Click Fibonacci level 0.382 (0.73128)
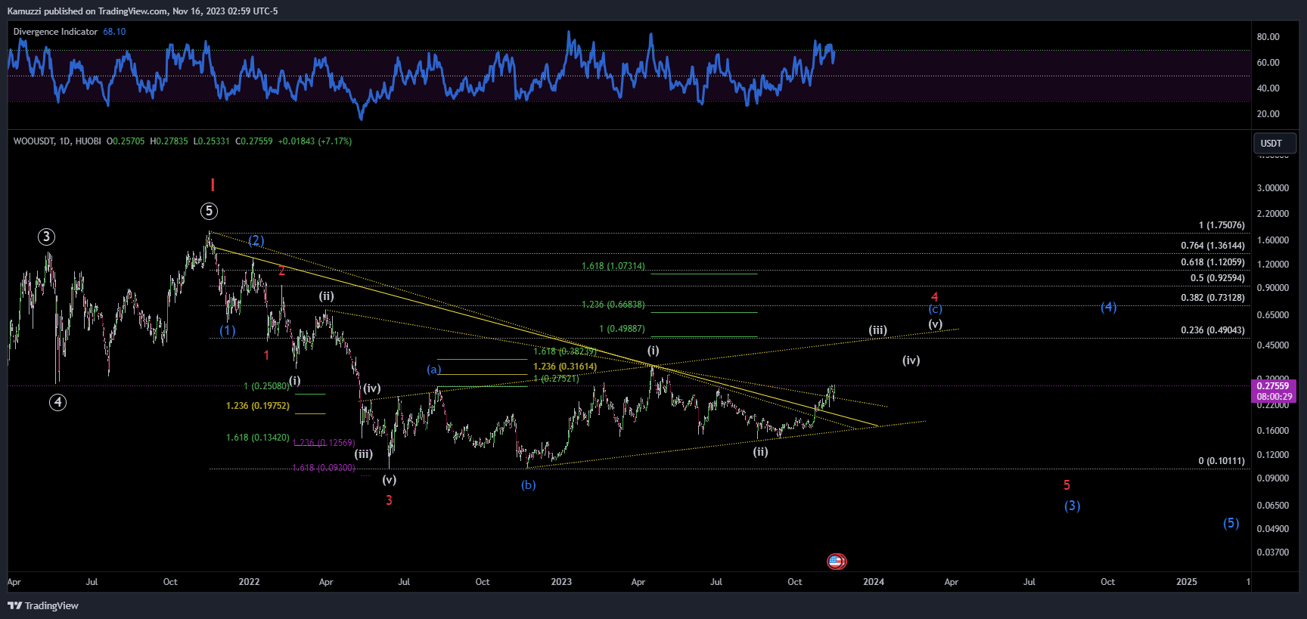 pos(1212,298)
